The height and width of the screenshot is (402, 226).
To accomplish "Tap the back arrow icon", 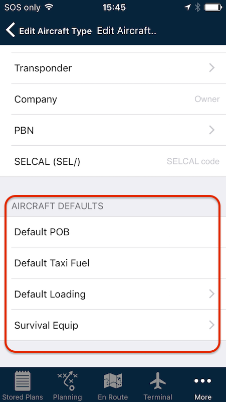I will (x=11, y=30).
